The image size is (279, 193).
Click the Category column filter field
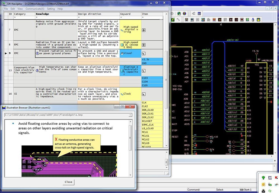[x=24, y=17]
